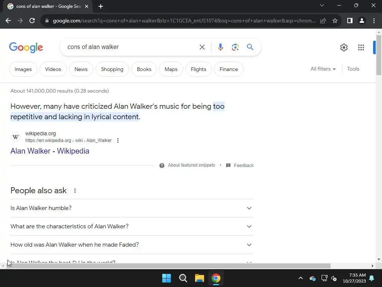382x287 pixels.
Task: Open Google Lens image search
Action: coord(235,47)
